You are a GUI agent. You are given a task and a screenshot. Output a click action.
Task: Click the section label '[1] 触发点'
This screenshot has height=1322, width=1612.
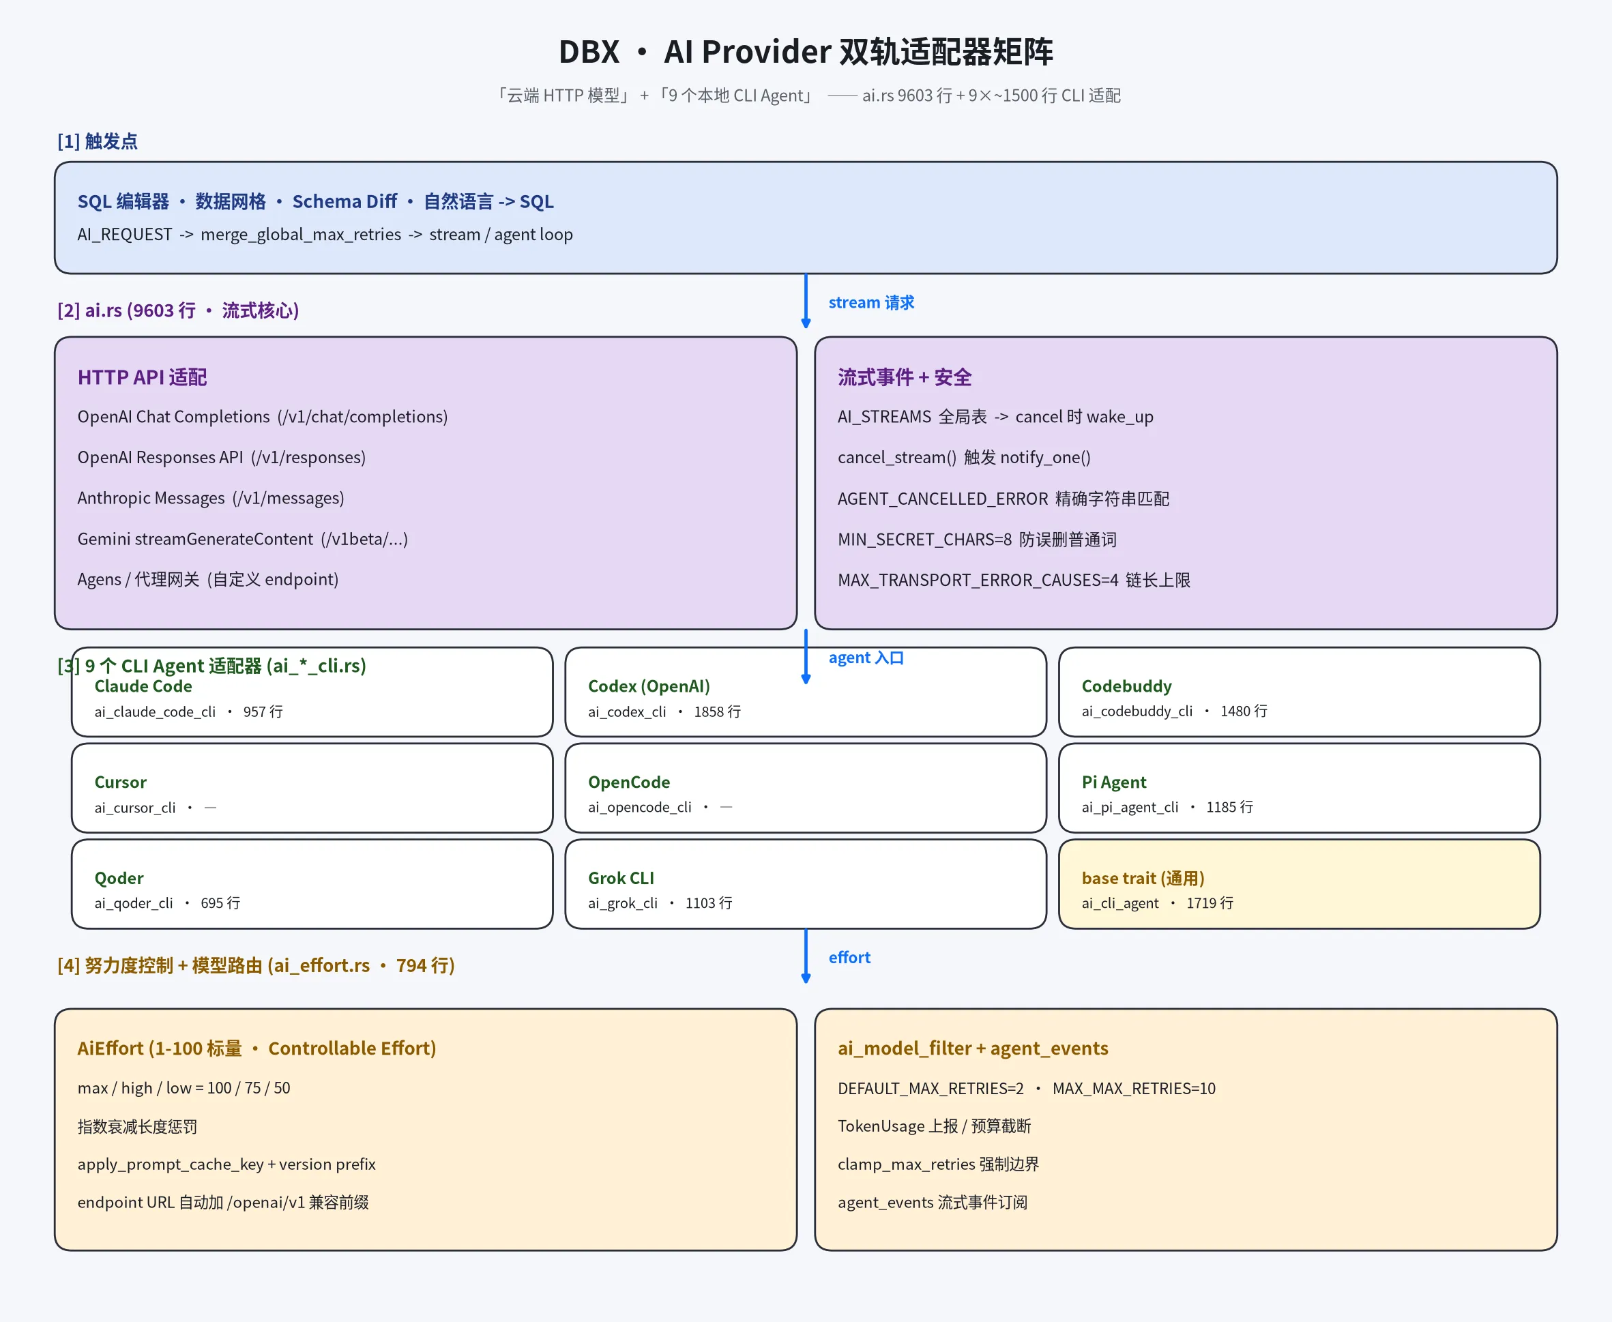[x=98, y=141]
